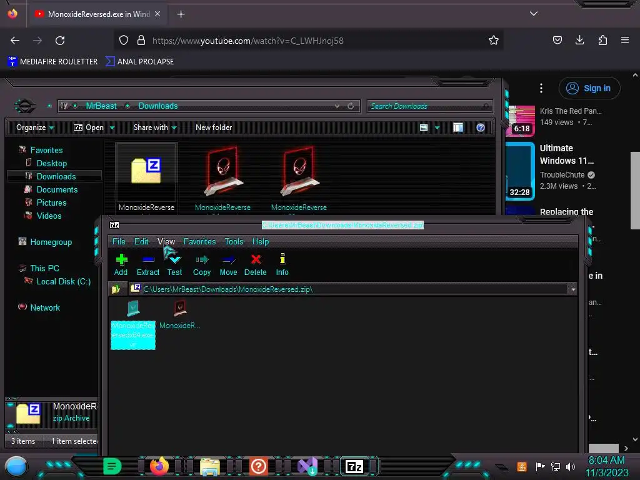Viewport: 640px width, 480px height.
Task: Open the Firefox hamburger menu
Action: pyautogui.click(x=625, y=40)
